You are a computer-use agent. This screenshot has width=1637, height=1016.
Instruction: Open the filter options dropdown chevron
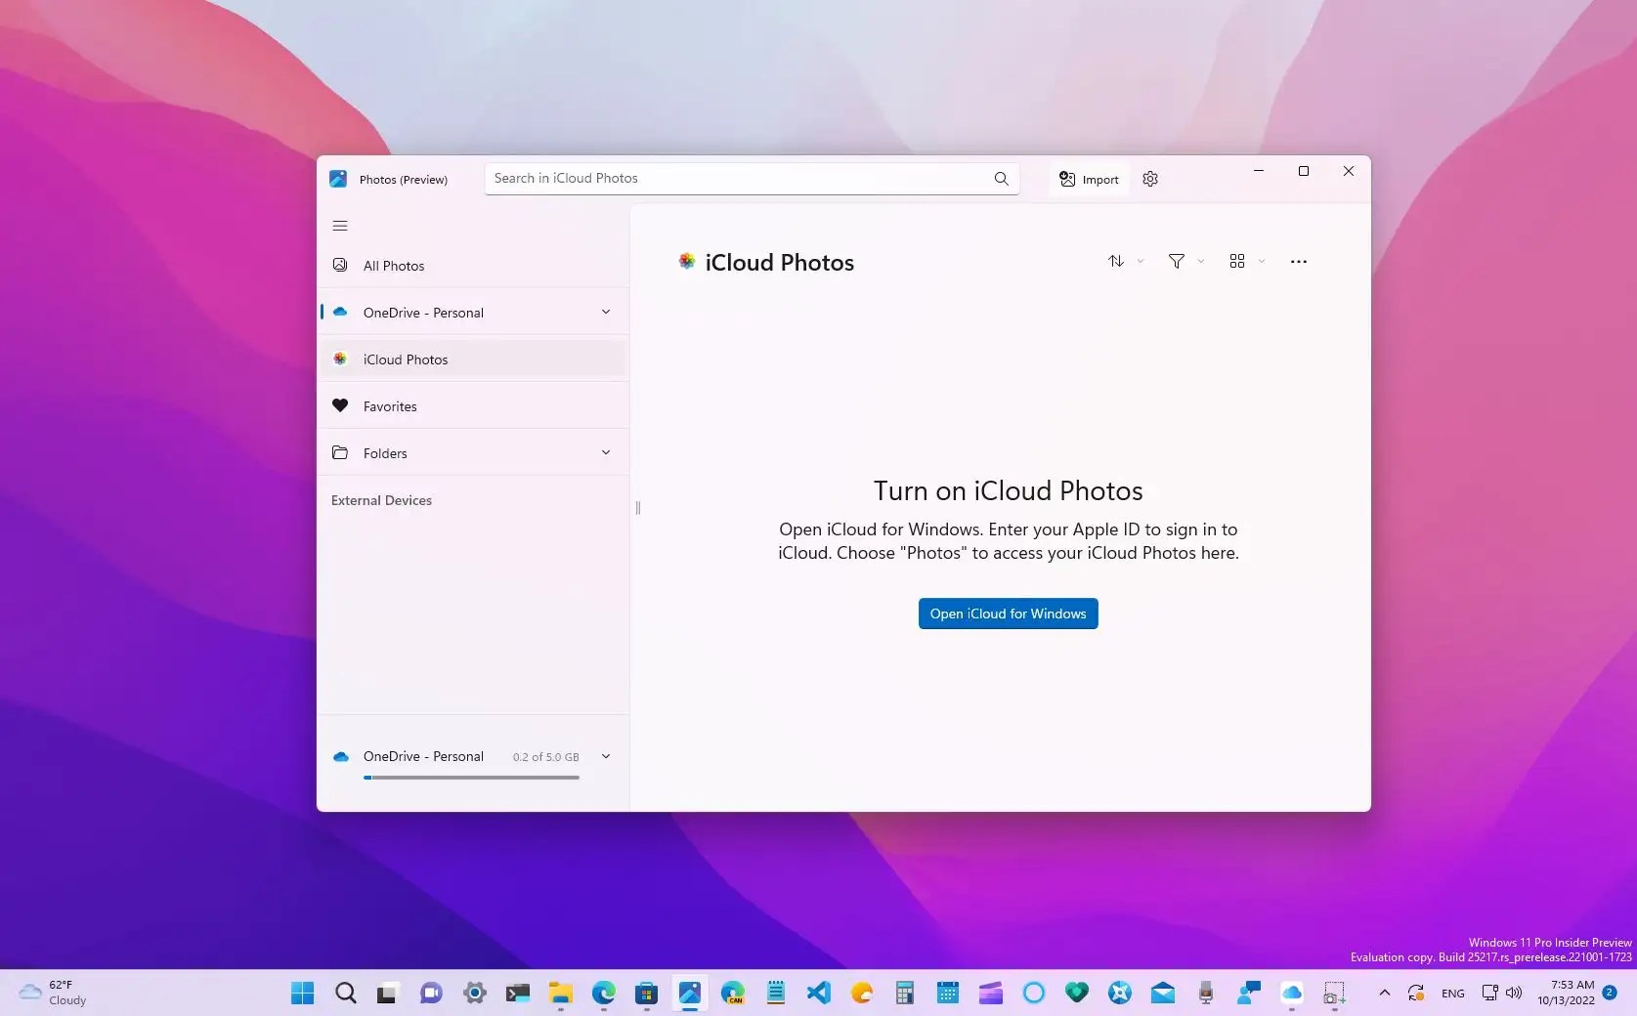1200,261
